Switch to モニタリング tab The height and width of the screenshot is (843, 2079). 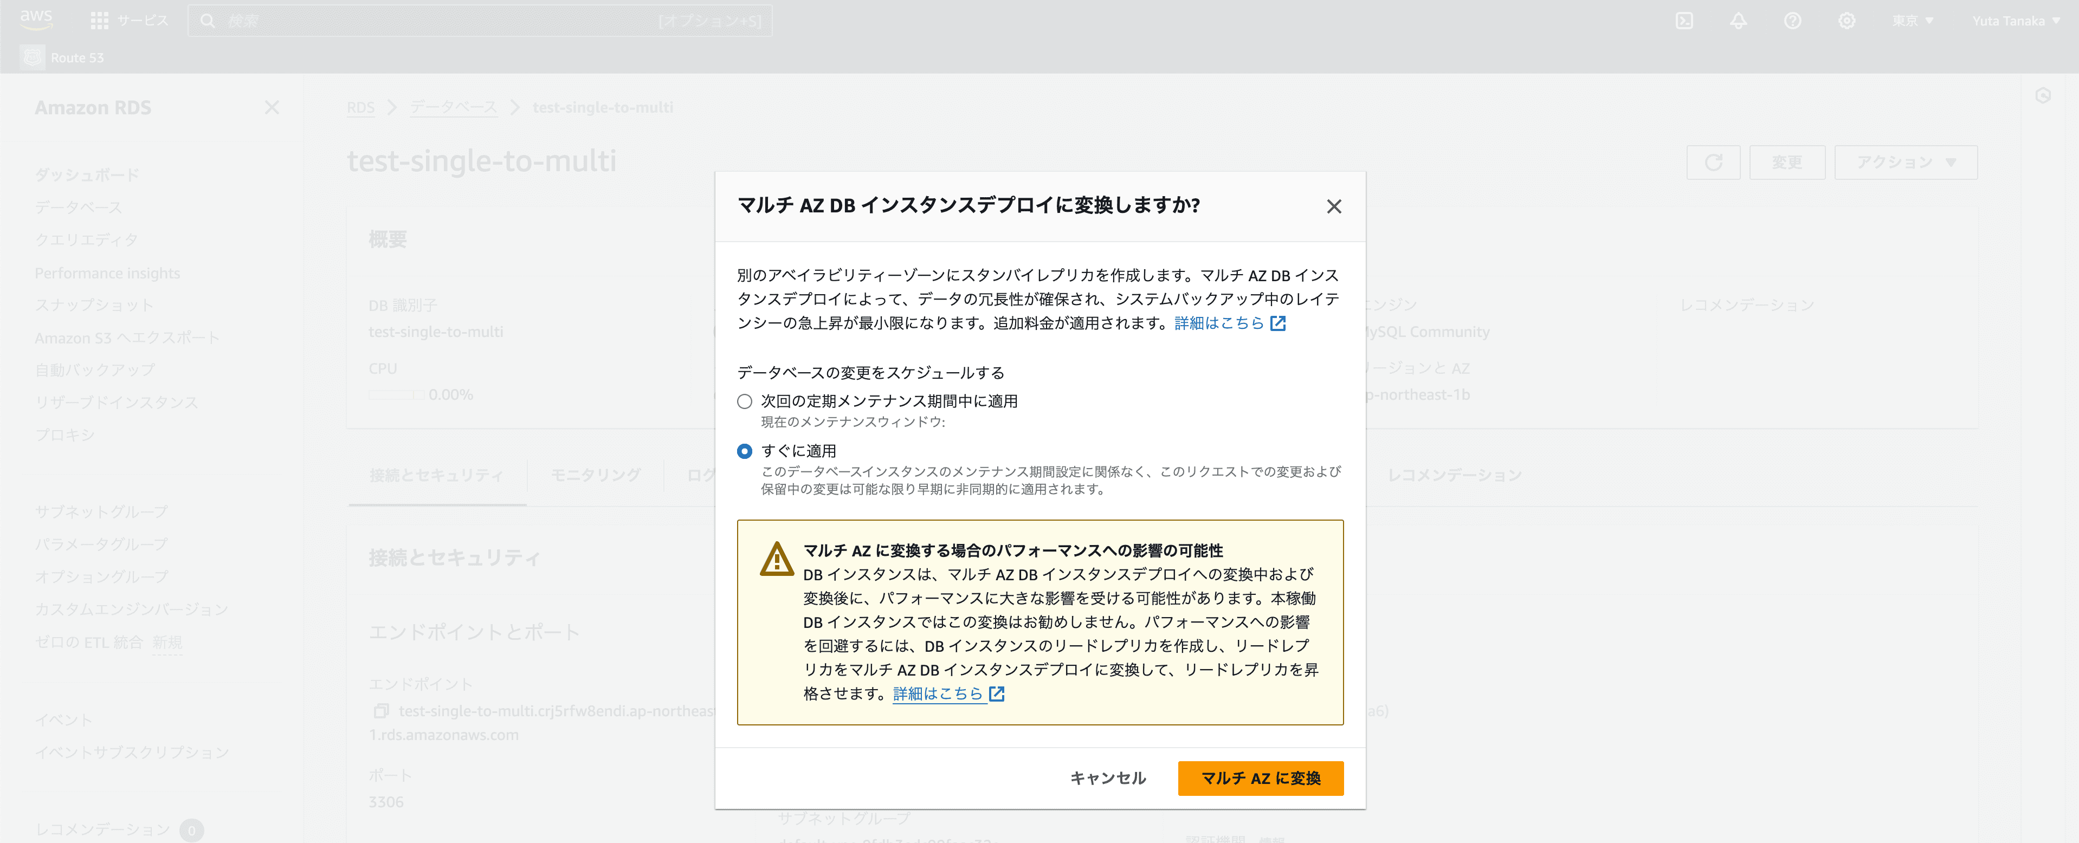596,475
